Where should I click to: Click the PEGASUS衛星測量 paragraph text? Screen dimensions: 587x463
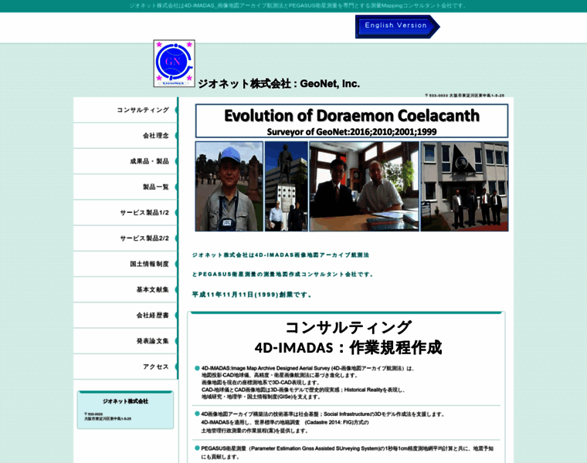pyautogui.click(x=347, y=452)
